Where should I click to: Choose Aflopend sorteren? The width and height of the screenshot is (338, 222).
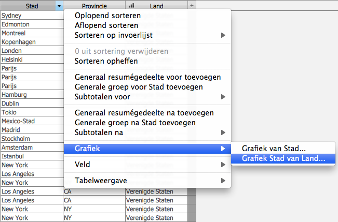pos(147,25)
